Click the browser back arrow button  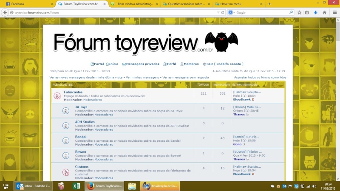click(5, 13)
